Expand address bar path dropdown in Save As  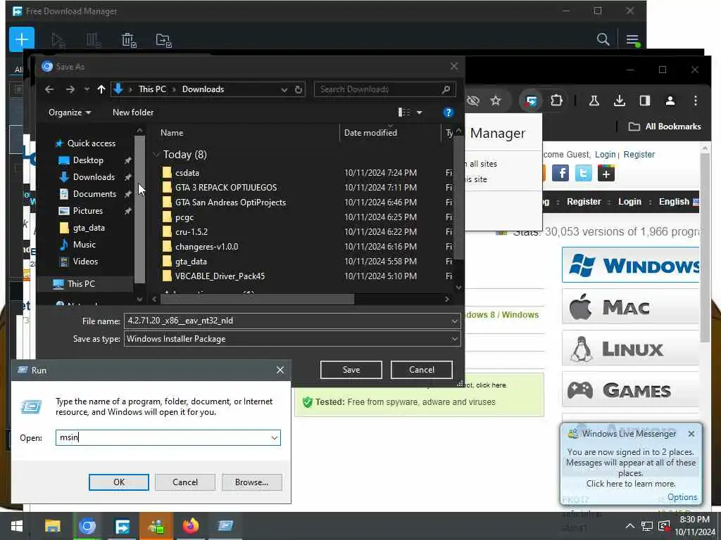(x=284, y=89)
